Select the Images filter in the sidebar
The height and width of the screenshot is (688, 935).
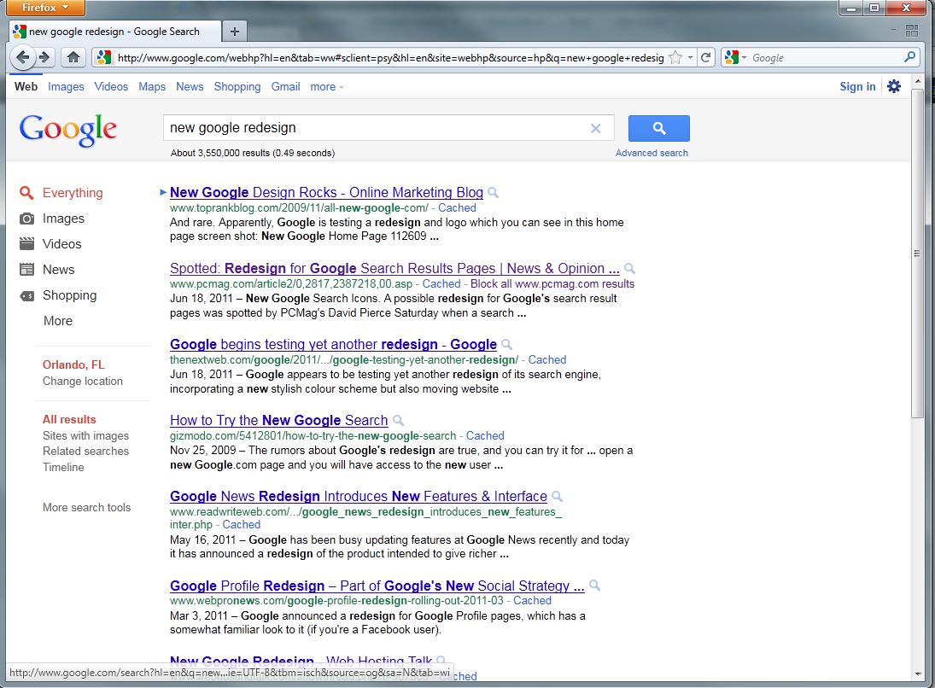click(x=64, y=219)
